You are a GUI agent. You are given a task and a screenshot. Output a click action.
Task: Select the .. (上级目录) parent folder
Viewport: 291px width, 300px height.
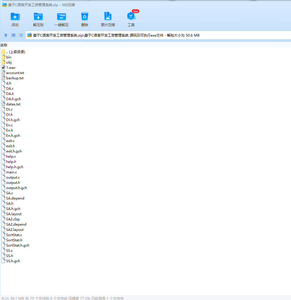coord(13,52)
